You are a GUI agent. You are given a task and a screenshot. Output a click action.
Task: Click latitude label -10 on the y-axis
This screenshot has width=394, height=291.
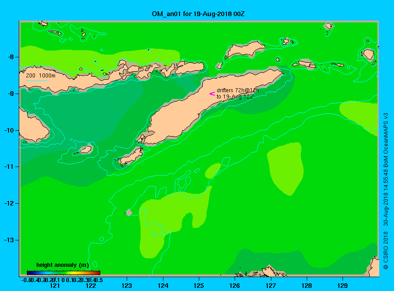[9, 130]
